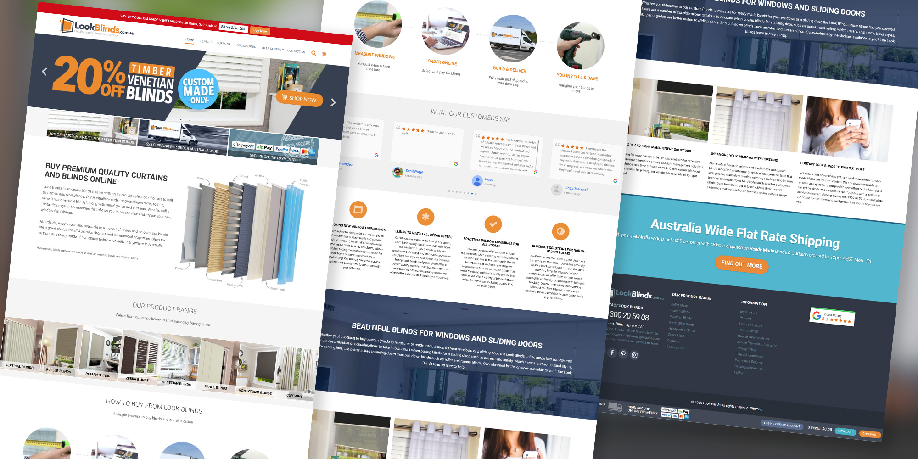The height and width of the screenshot is (459, 918).
Task: Open the Pinterest icon in footer
Action: 623,353
